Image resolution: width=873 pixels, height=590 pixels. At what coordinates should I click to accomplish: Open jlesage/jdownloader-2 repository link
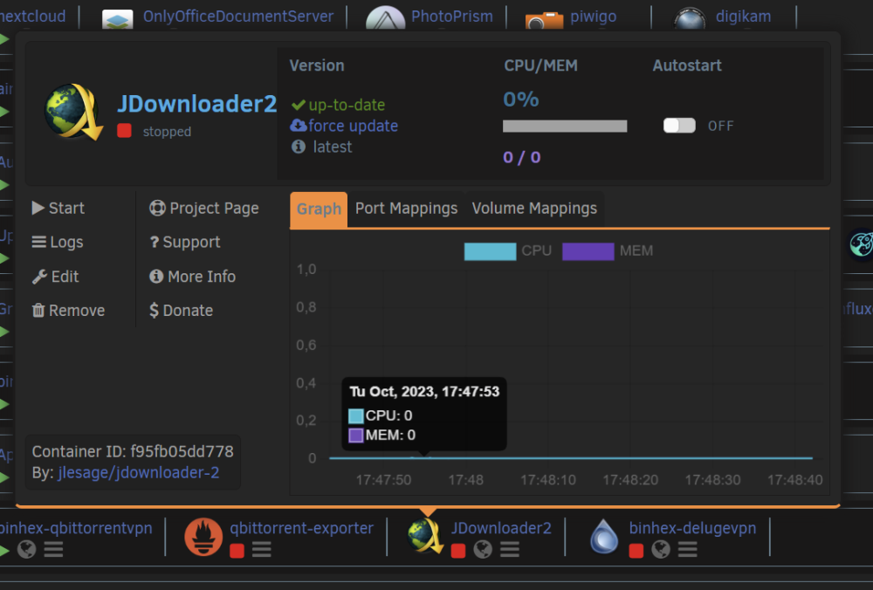click(x=139, y=472)
